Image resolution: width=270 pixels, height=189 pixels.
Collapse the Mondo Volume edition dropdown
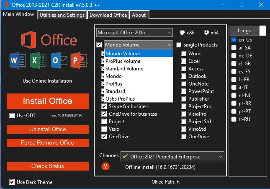click(x=139, y=45)
